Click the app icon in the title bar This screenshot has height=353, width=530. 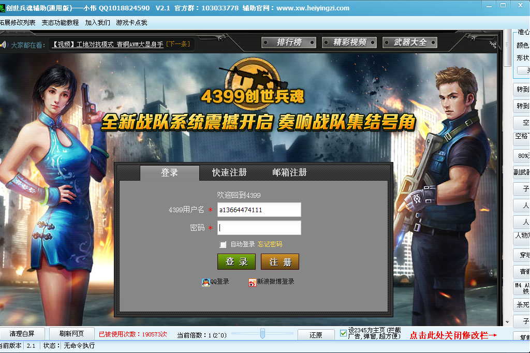coord(3,8)
